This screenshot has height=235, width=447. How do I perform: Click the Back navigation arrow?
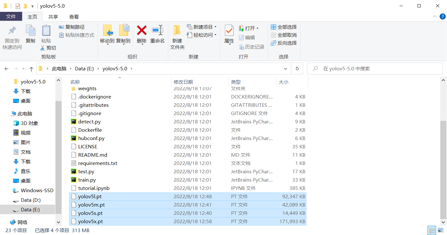pyautogui.click(x=7, y=69)
